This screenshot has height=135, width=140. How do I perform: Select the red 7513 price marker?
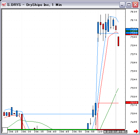132,102
